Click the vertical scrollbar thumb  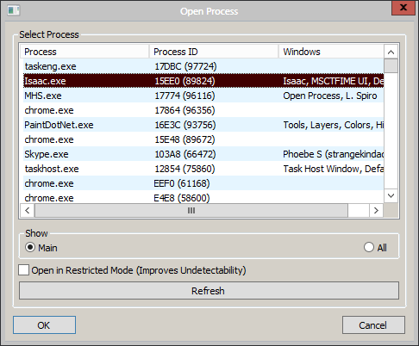click(x=391, y=66)
